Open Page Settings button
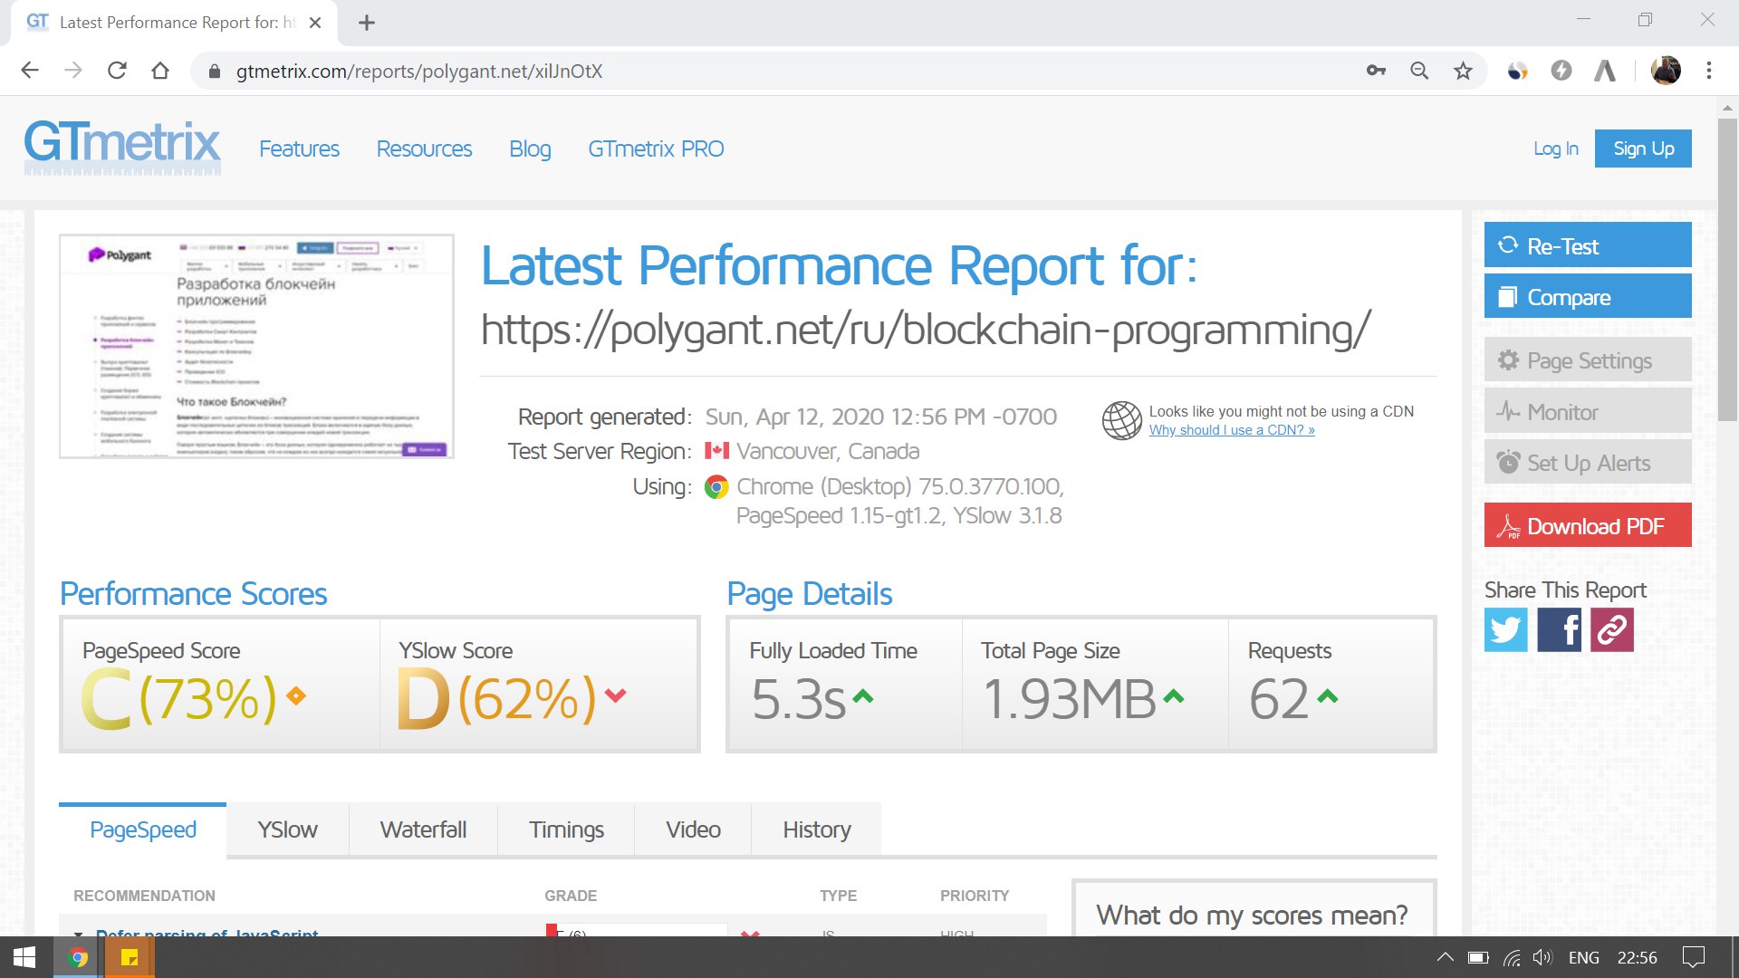Screen dimensions: 1739x978 pyautogui.click(x=1588, y=360)
